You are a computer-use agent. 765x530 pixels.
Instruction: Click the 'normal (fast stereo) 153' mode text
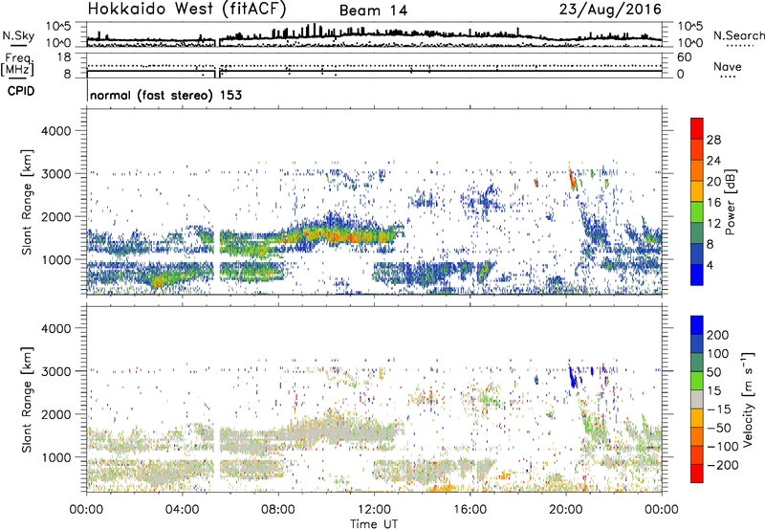point(165,95)
